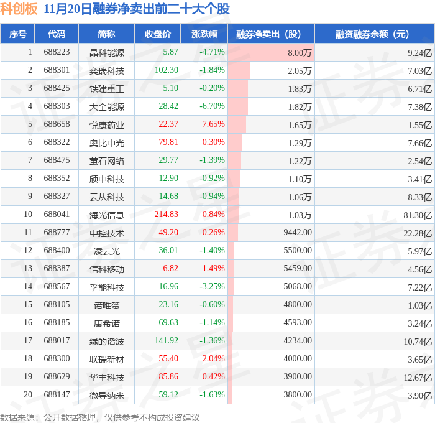Click closing price 79.81
Image resolution: width=435 pixels, height=423 pixels.
(168, 142)
